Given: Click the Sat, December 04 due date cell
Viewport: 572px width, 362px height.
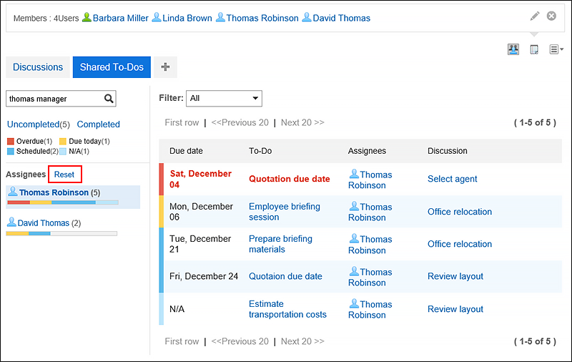Looking at the screenshot, I should (x=201, y=179).
